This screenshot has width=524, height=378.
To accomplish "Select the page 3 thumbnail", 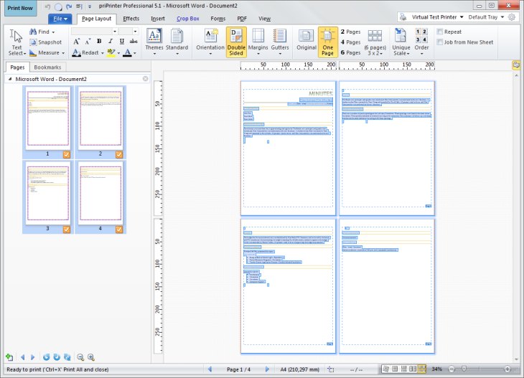I will pos(48,194).
